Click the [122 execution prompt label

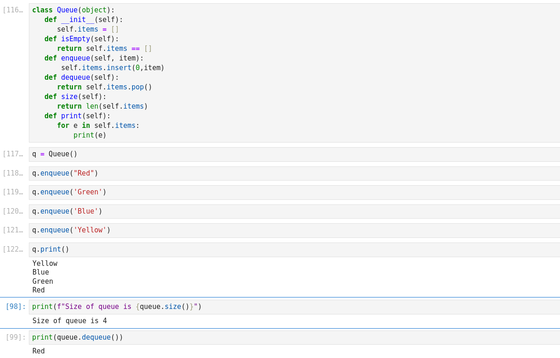pyautogui.click(x=13, y=250)
